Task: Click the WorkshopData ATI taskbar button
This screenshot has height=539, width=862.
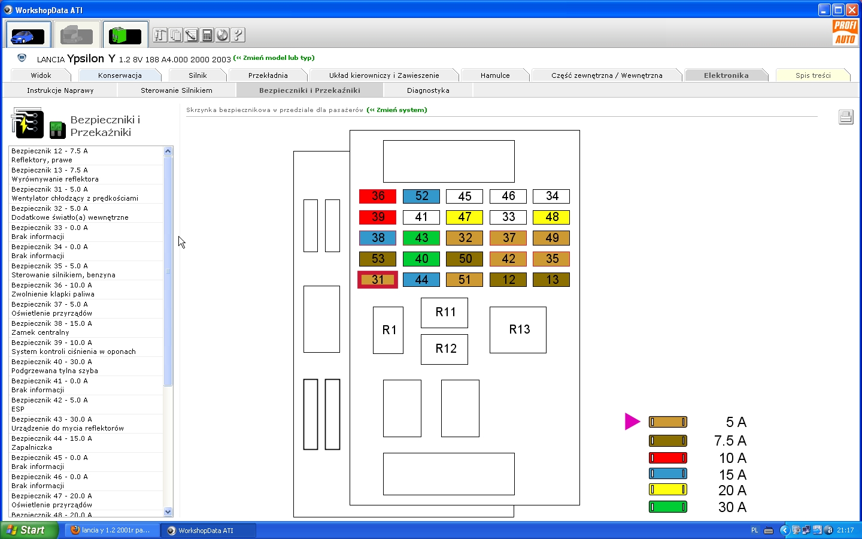Action: pyautogui.click(x=208, y=530)
